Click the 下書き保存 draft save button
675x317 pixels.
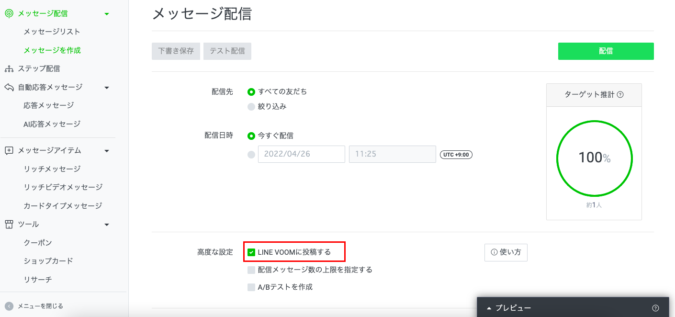point(176,51)
